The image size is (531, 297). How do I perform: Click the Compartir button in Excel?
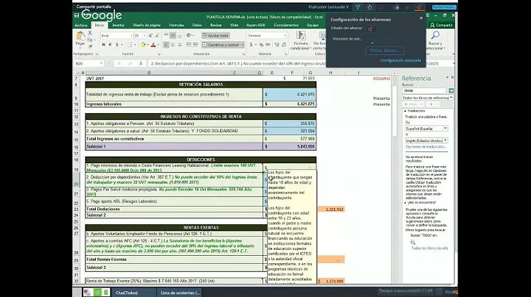click(x=441, y=25)
